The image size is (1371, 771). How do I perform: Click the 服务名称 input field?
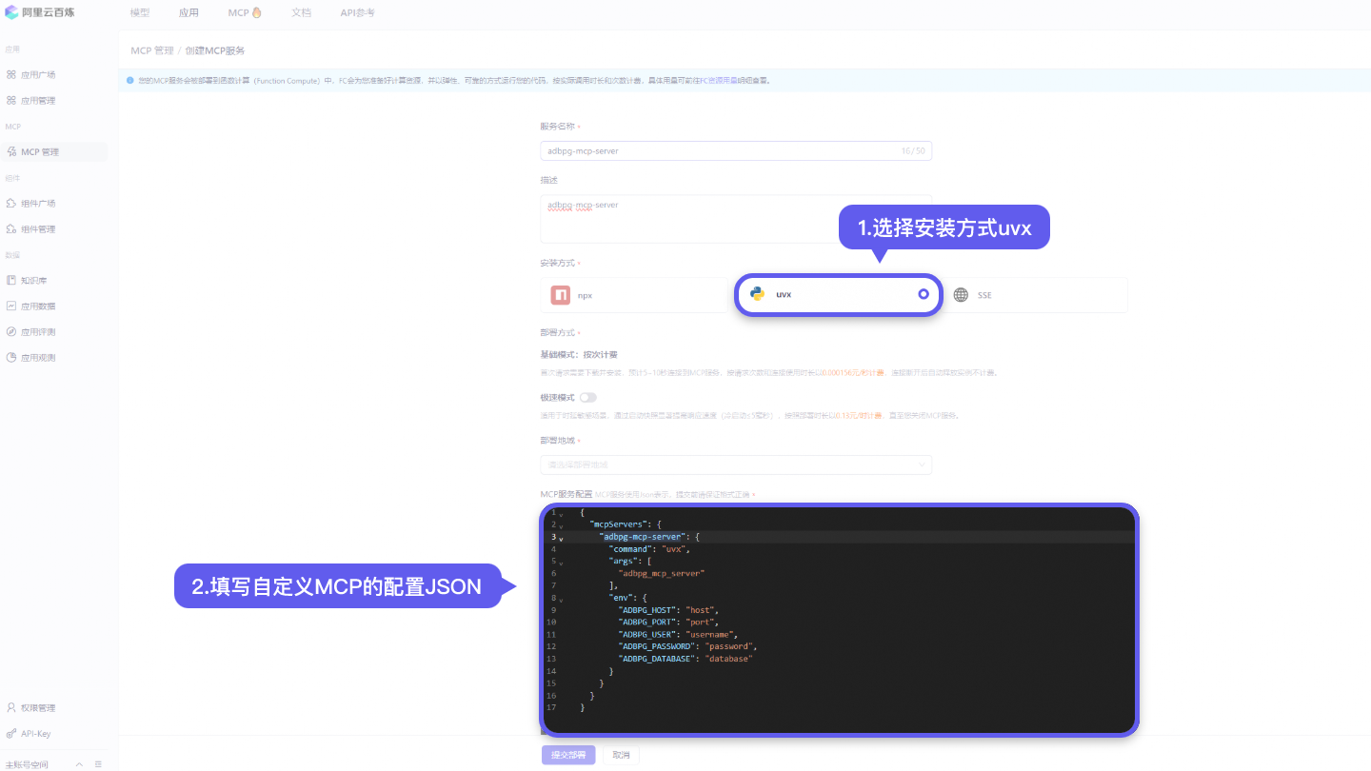coord(736,150)
